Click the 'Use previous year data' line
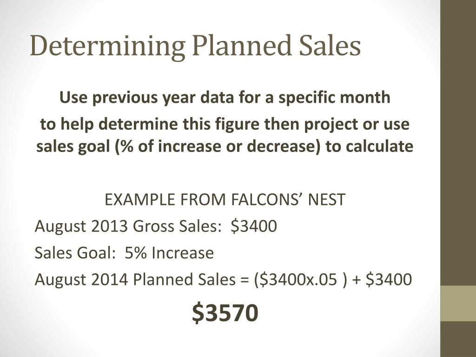This screenshot has height=357, width=476. (225, 98)
